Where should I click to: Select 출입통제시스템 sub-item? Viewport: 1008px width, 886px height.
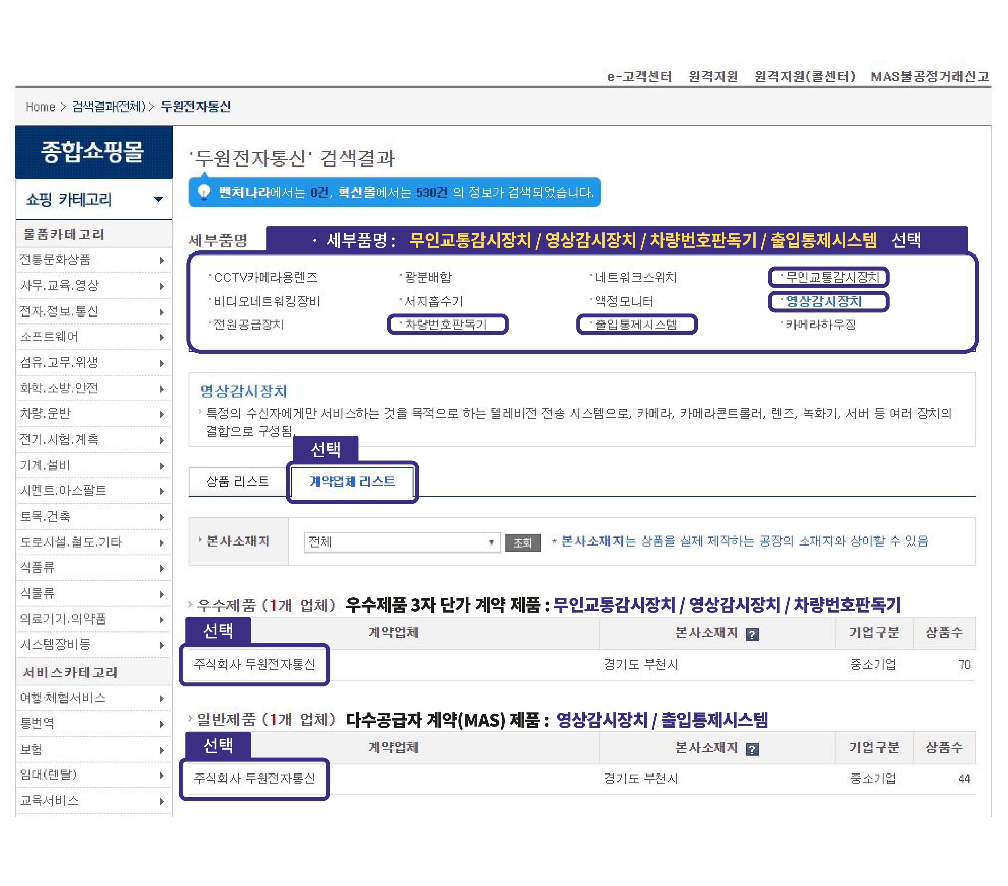636,325
